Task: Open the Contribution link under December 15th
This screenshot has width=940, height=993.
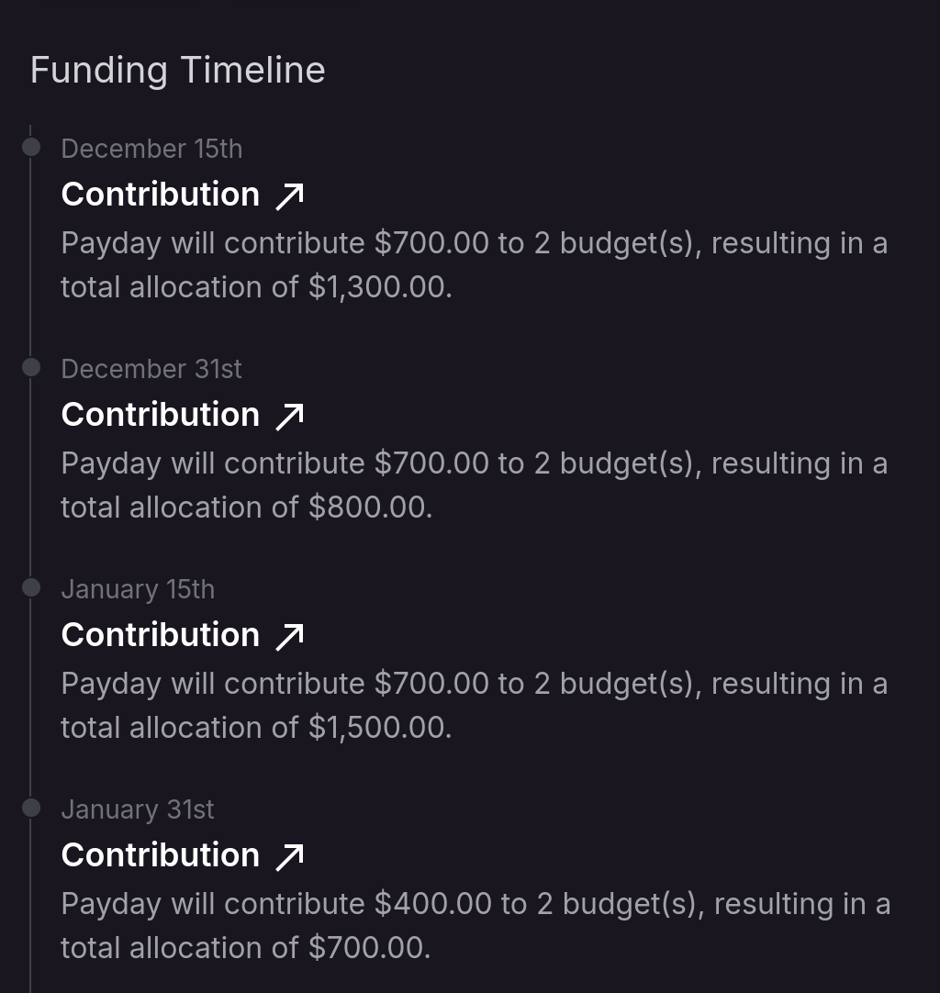Action: 161,195
